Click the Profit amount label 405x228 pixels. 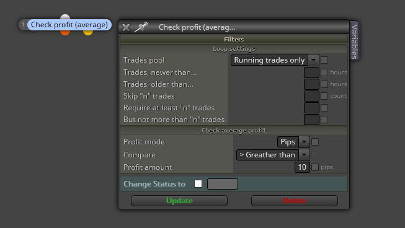(148, 167)
